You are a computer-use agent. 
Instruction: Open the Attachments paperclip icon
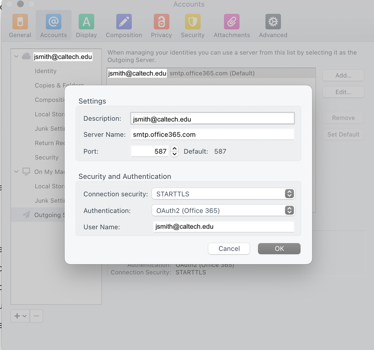pyautogui.click(x=232, y=22)
